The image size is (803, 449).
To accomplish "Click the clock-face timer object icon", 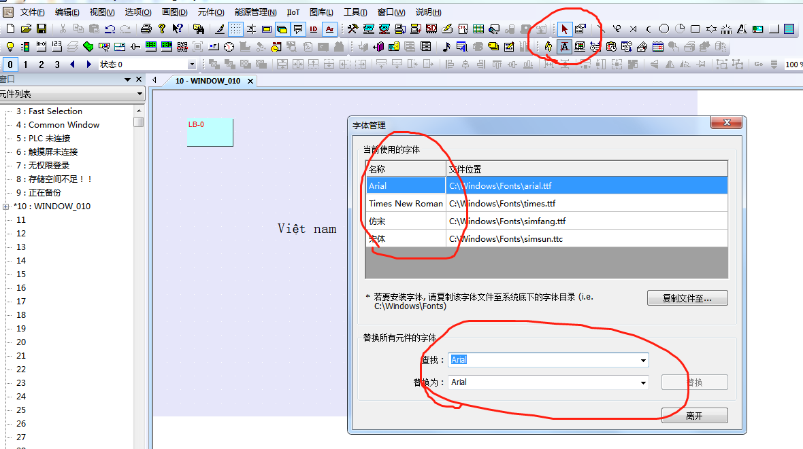I will pos(229,47).
